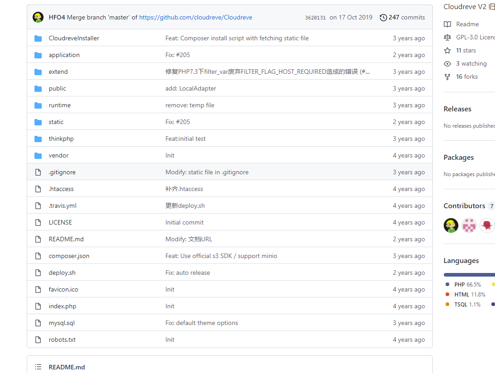The height and width of the screenshot is (373, 495).
Task: Open the commit message "Fix: auto release"
Action: point(188,273)
